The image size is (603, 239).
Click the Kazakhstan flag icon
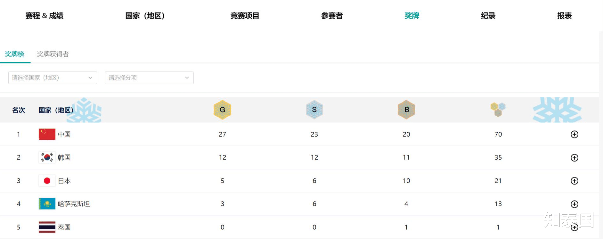pyautogui.click(x=47, y=204)
